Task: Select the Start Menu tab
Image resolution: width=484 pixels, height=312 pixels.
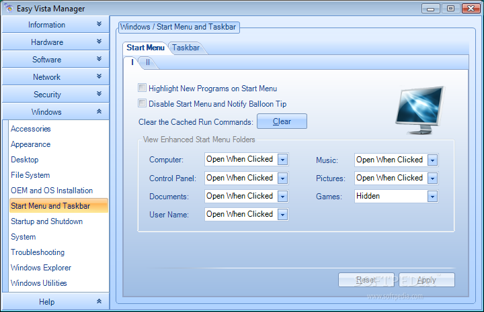Action: tap(145, 48)
